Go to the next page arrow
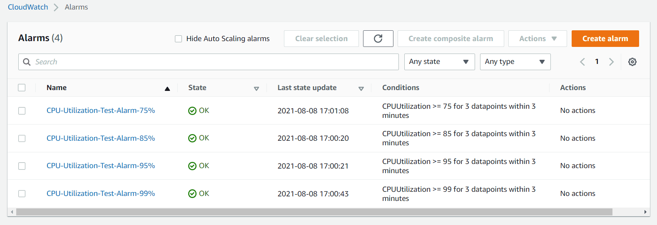The width and height of the screenshot is (657, 225). tap(611, 62)
